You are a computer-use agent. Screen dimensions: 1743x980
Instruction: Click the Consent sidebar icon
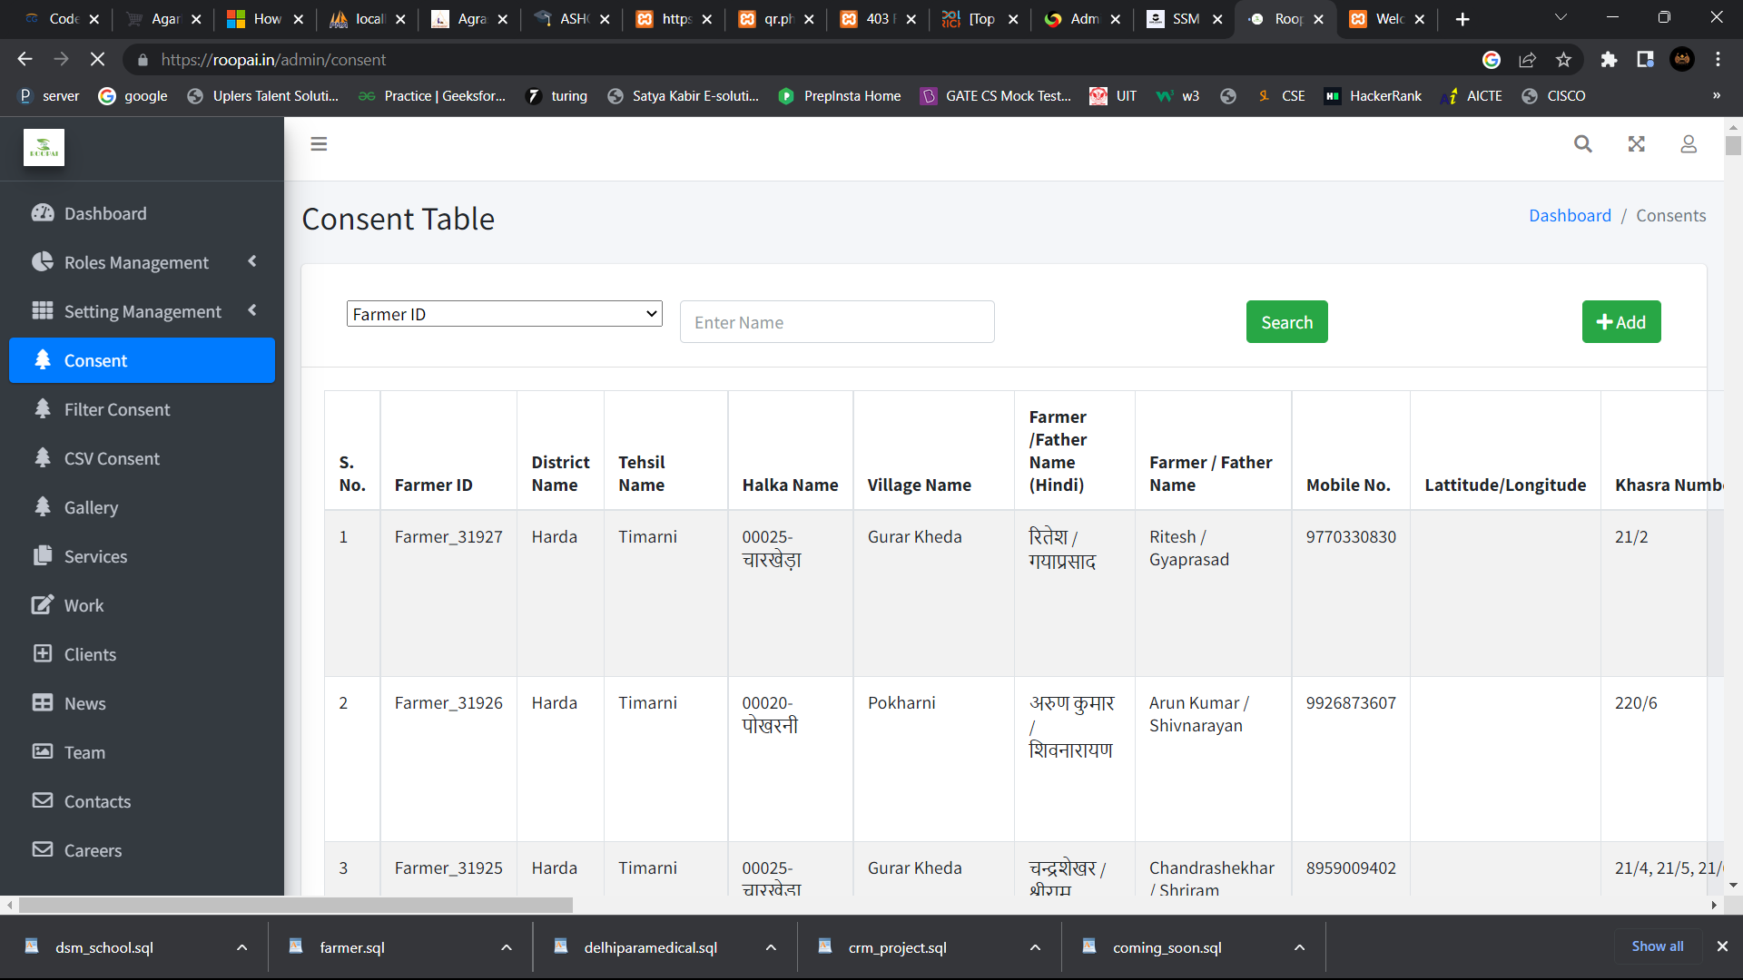click(x=43, y=360)
